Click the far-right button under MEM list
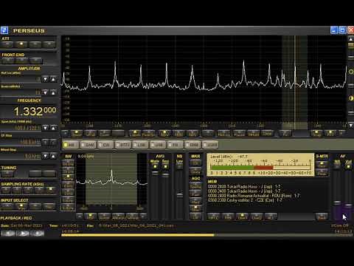Screen dimensions: 354x266 tap(322, 216)
